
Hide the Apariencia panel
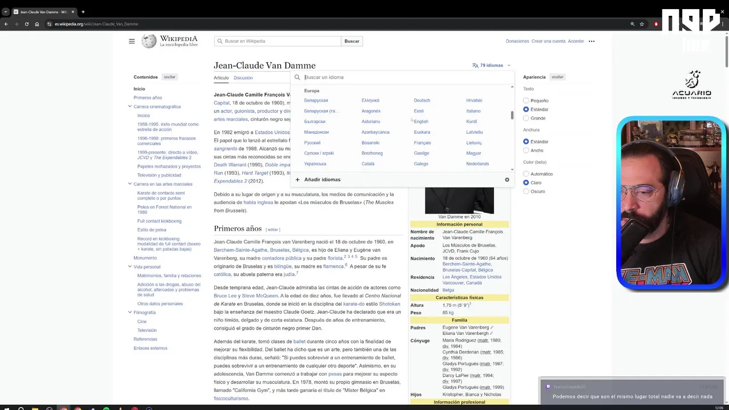pyautogui.click(x=558, y=77)
